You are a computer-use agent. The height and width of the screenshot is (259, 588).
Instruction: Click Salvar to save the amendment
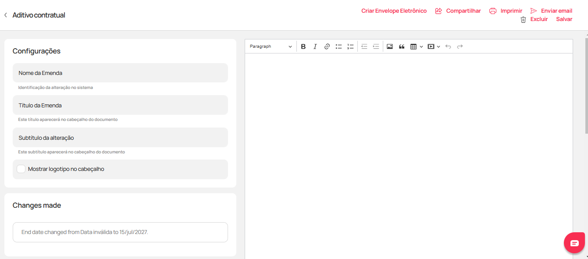click(x=564, y=19)
